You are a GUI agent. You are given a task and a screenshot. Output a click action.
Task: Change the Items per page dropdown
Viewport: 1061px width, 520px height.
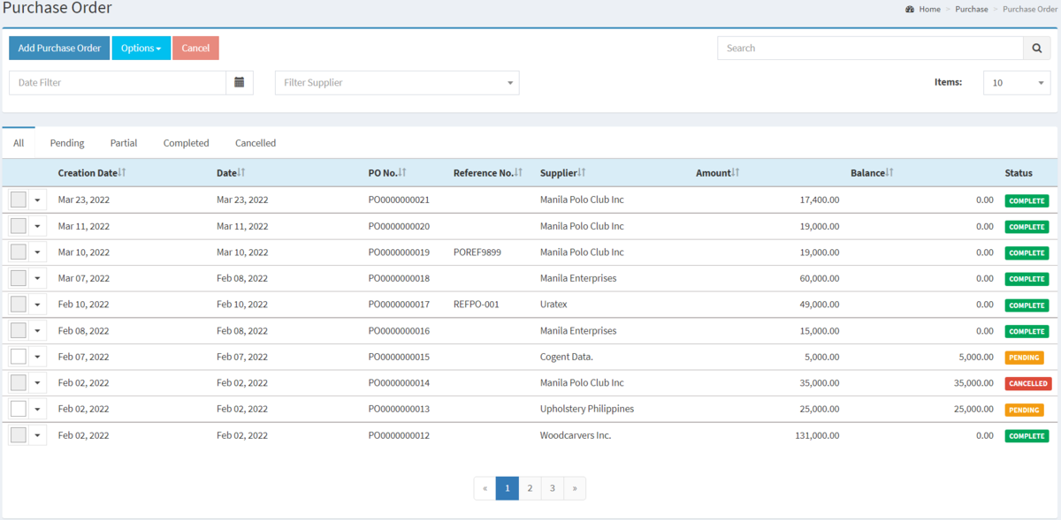point(1017,82)
